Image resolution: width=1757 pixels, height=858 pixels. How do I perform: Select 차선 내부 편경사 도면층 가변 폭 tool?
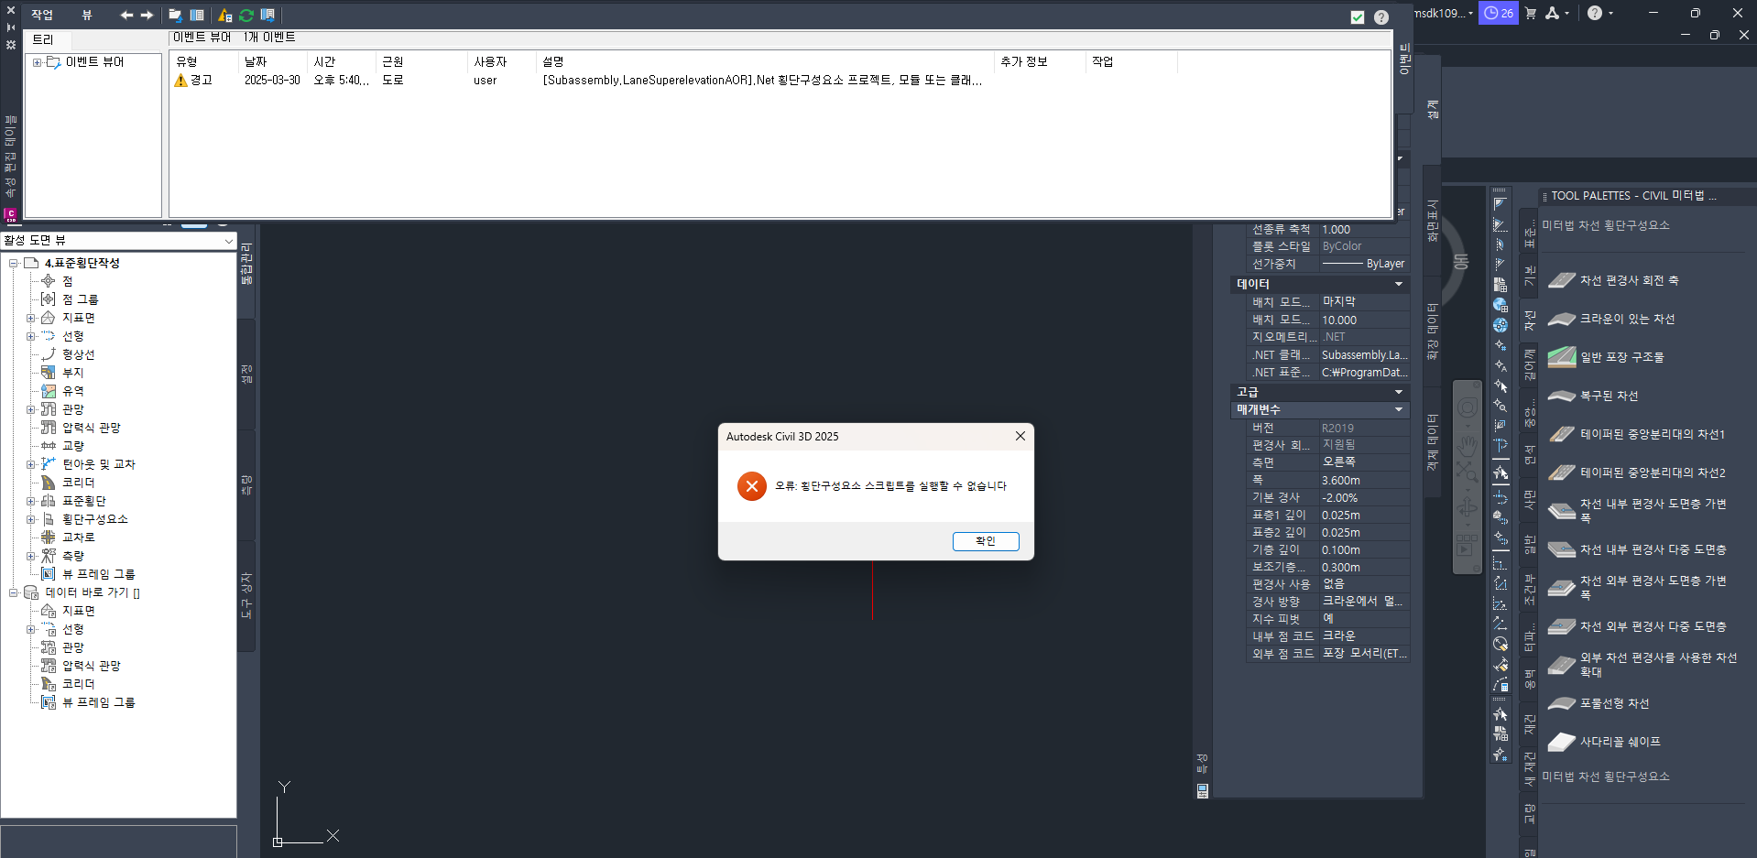pos(1640,511)
